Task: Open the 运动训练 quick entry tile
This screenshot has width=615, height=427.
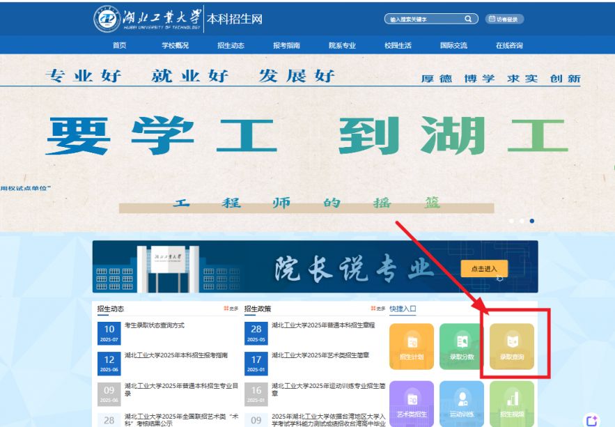Action: [462, 404]
